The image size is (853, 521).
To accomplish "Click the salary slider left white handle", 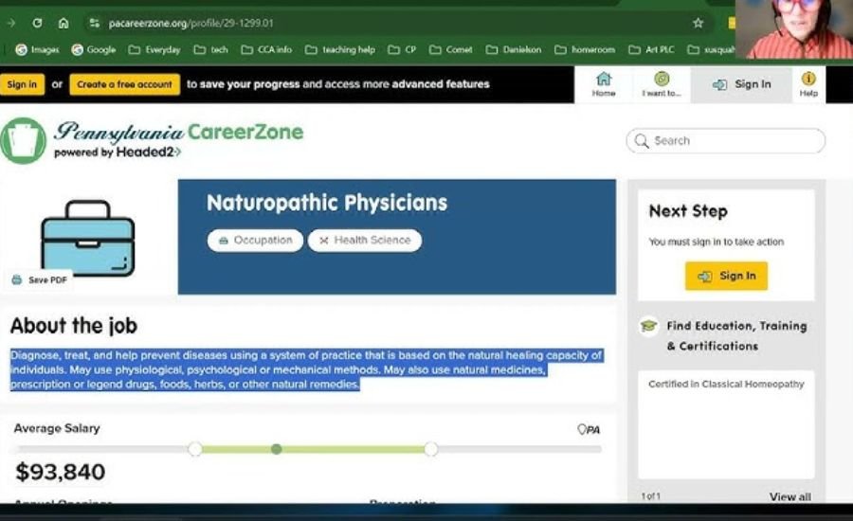I will click(194, 449).
